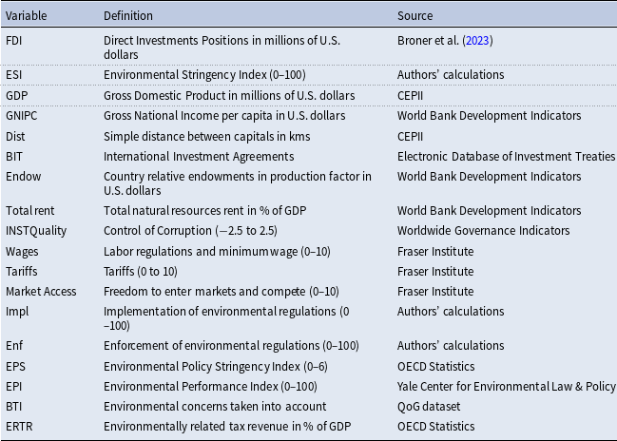The image size is (617, 441).
Task: Select the FDI variable cell
Action: [x=15, y=40]
